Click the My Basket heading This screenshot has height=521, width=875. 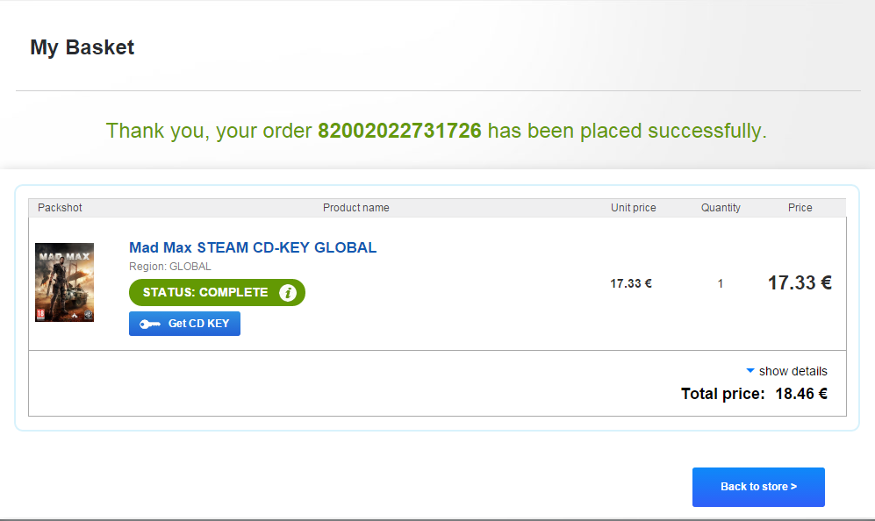82,47
